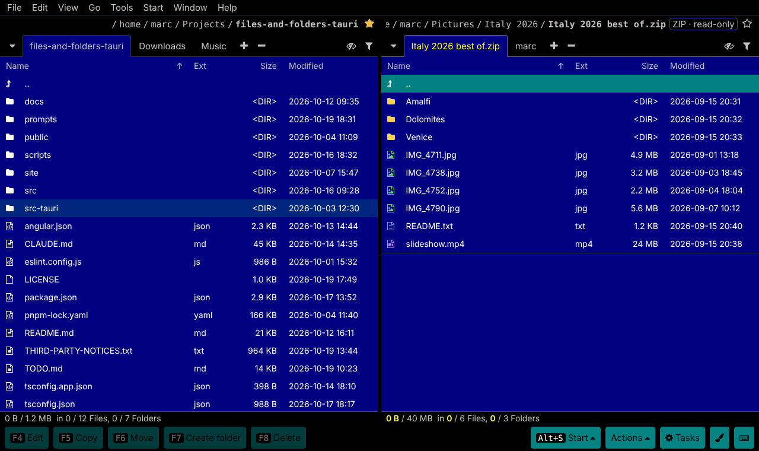Click the slideshow.mp4 video file icon

tap(391, 244)
